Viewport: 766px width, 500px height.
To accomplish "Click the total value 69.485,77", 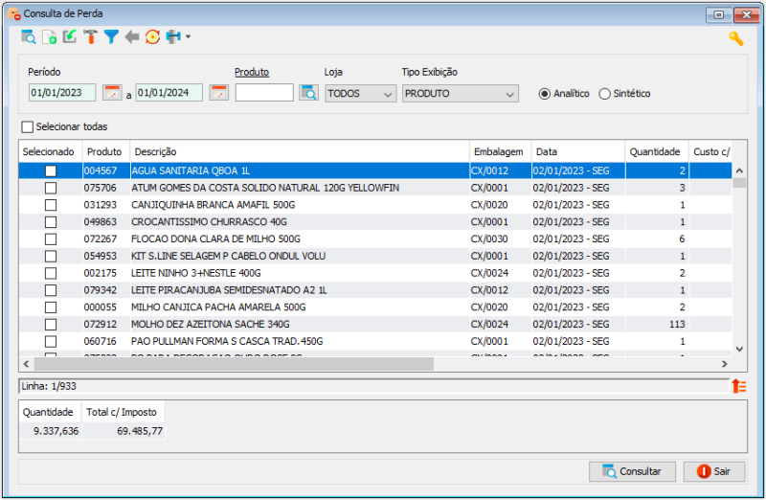I will click(x=140, y=432).
